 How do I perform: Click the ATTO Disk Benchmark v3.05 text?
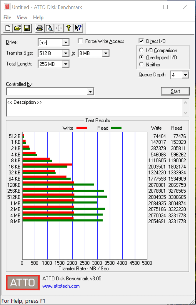[72, 278]
